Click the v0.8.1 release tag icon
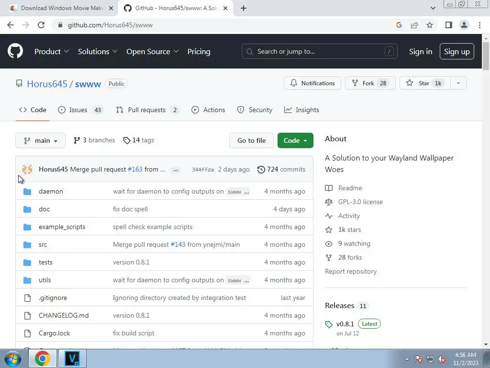Screen dimensions: 490x368 click(329, 324)
